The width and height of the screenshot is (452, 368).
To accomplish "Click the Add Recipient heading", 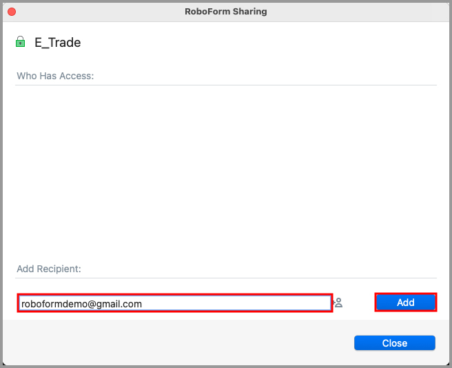I will [x=49, y=269].
